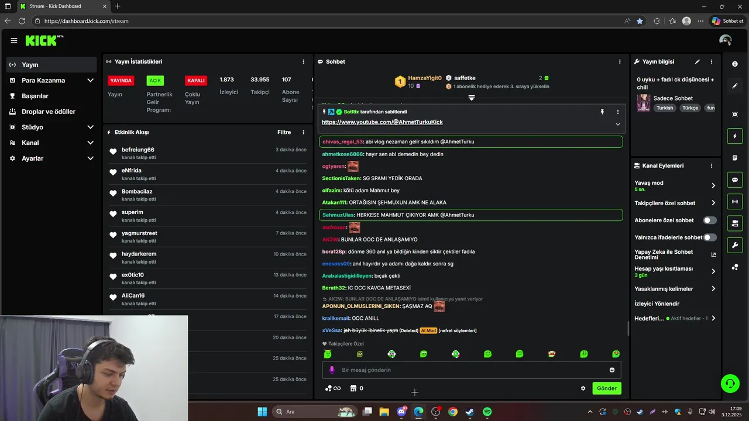749x421 pixels.
Task: Toggle the wrench channel actions widget icon
Action: 735,245
